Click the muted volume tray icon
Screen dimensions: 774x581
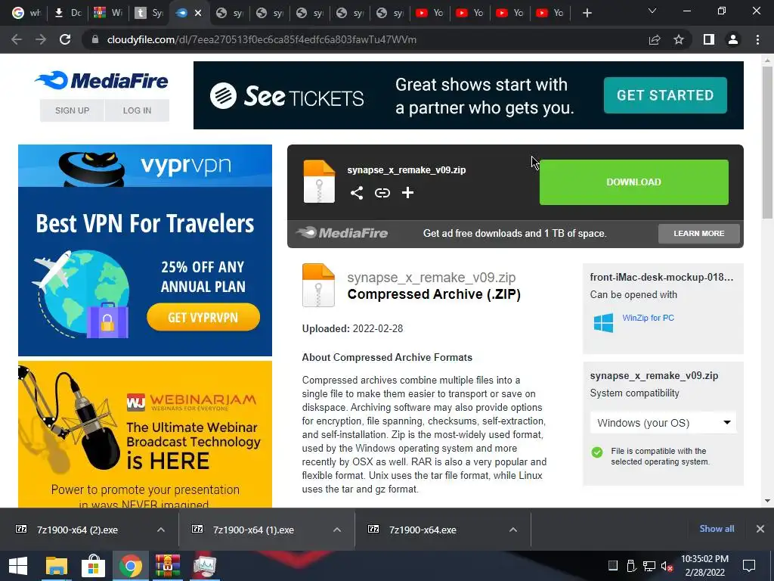667,566
